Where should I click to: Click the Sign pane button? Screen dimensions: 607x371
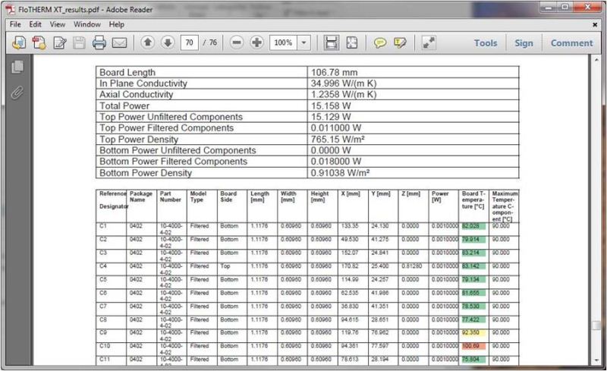(524, 43)
